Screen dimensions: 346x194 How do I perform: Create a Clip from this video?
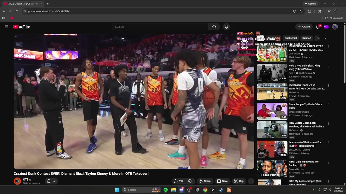[x=239, y=181]
